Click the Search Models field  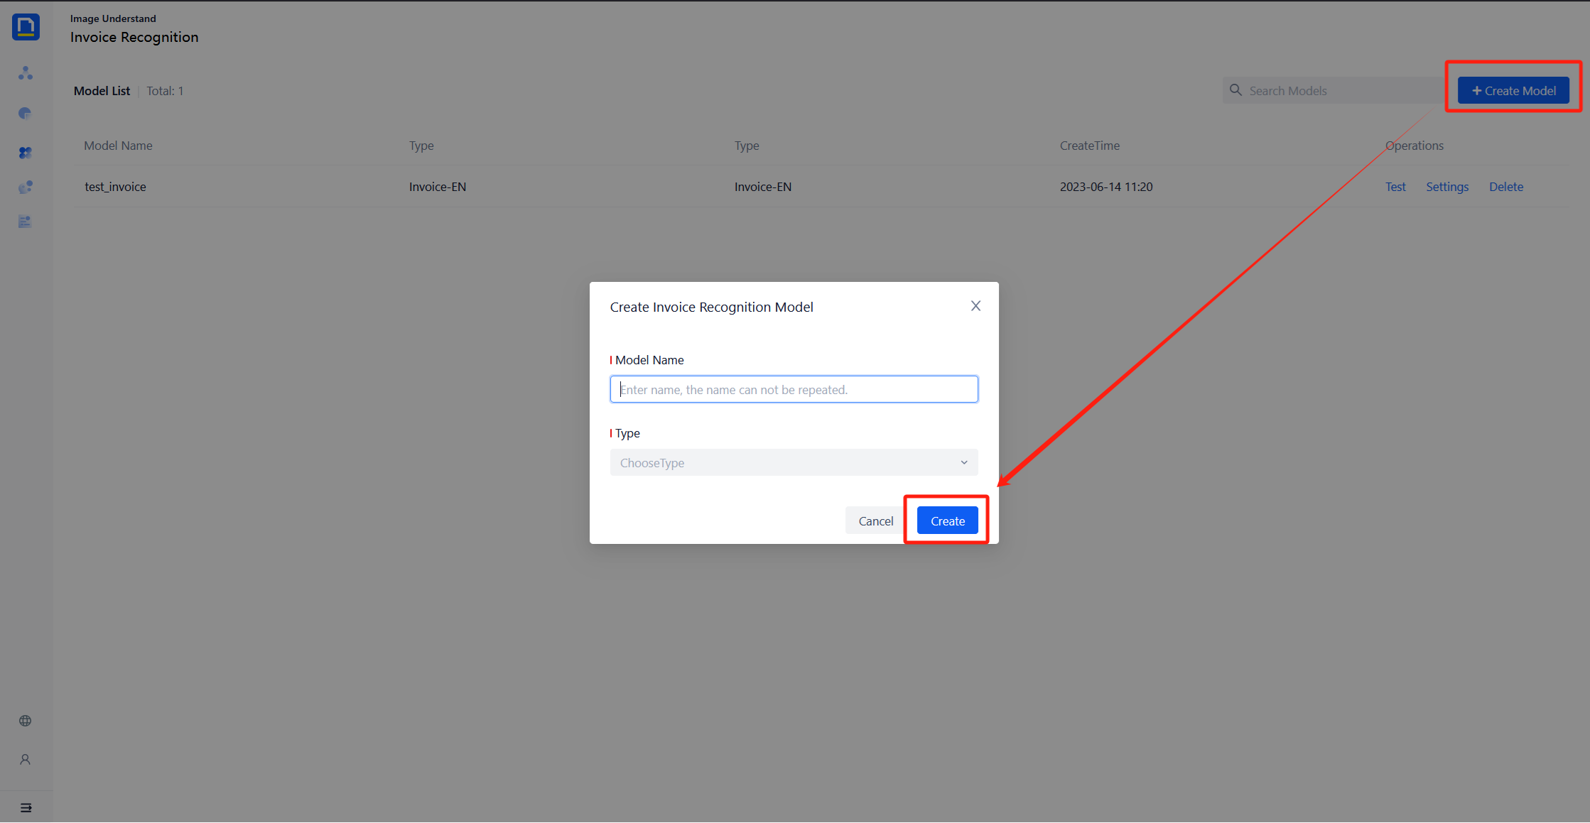coord(1334,90)
